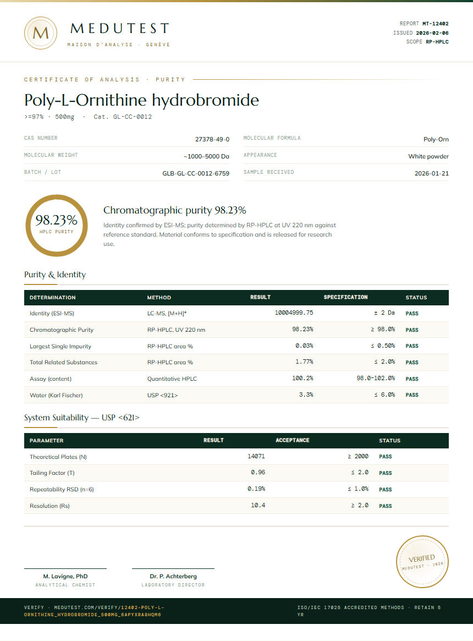The image size is (473, 641).
Task: Select the report number MT-12402
Action: click(x=436, y=24)
